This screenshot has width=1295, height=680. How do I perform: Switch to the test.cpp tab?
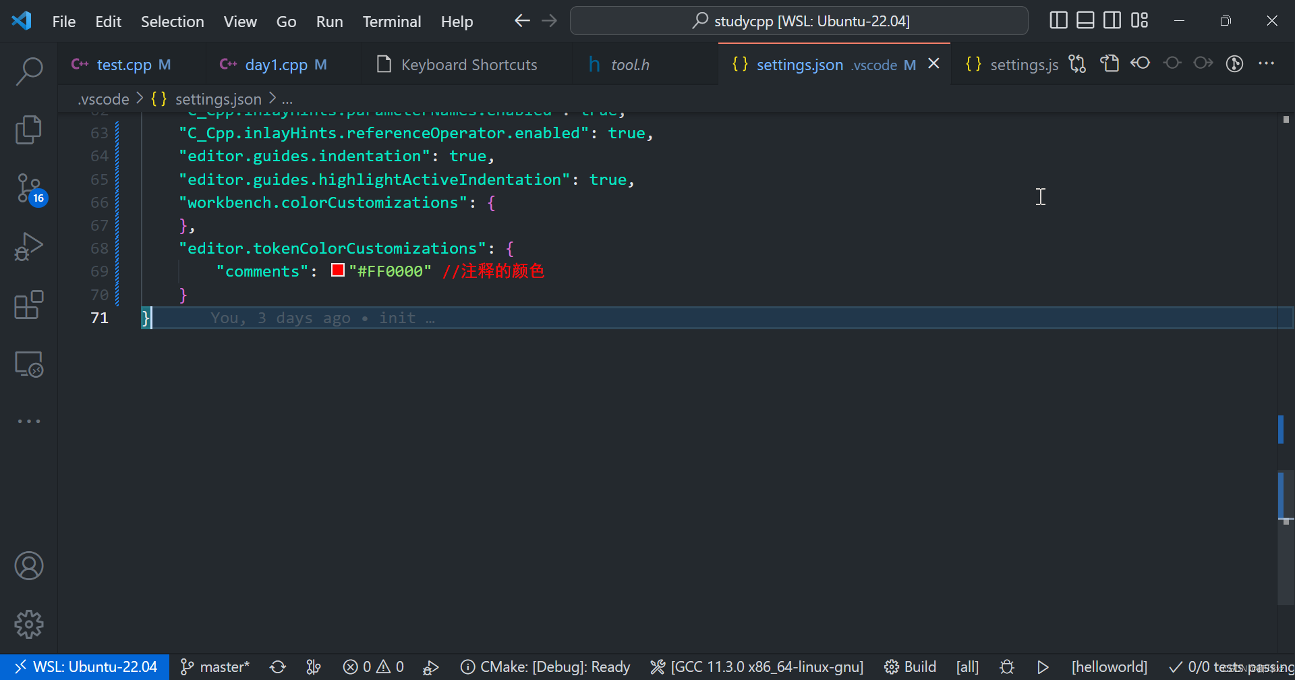pyautogui.click(x=132, y=65)
